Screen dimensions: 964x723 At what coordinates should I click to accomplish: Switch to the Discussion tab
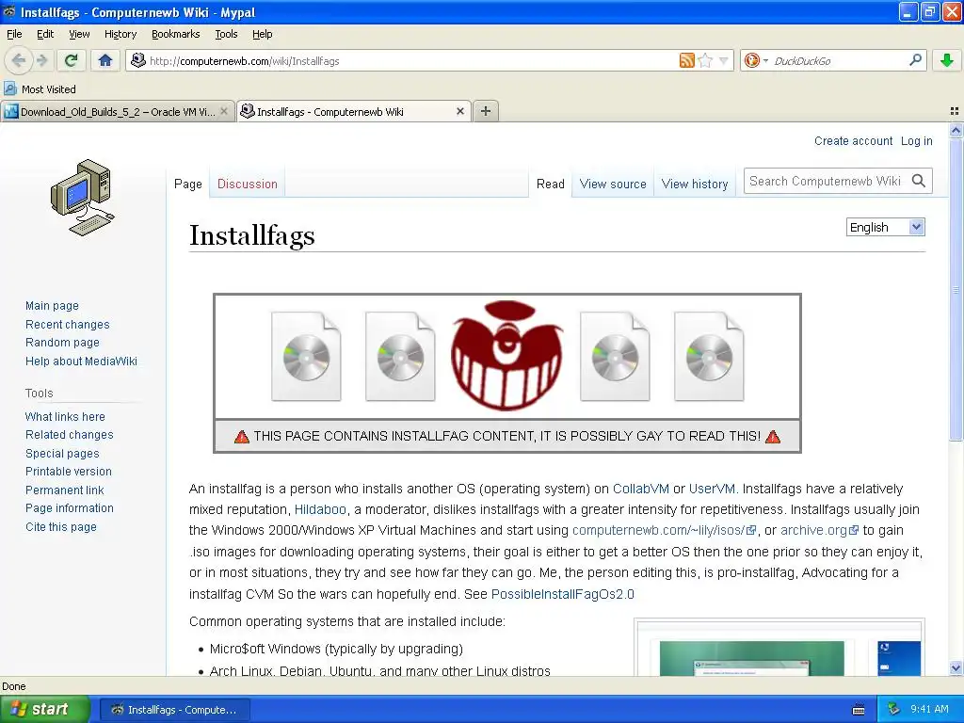(x=248, y=184)
